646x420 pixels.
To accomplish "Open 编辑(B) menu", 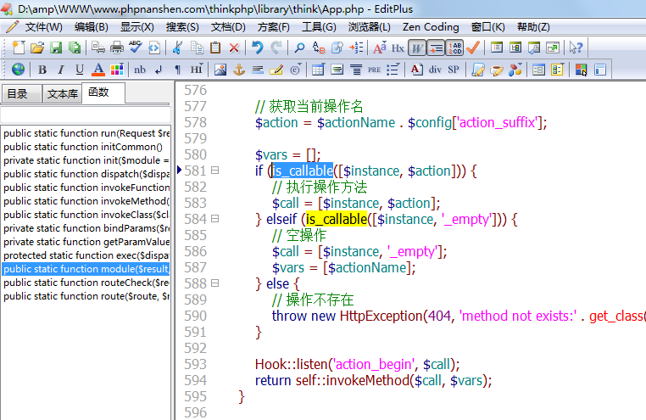I will coord(91,27).
